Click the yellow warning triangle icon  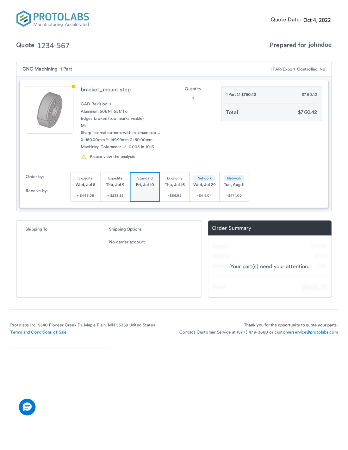coord(84,157)
